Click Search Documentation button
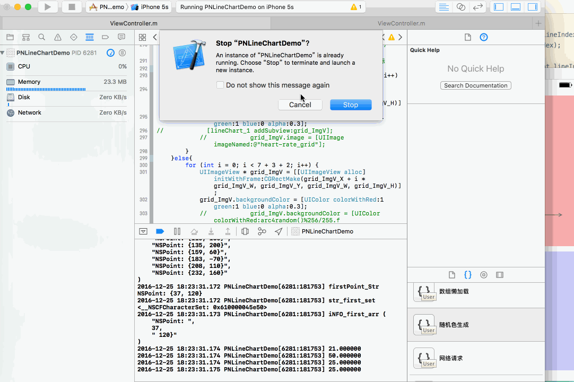The image size is (574, 382). pyautogui.click(x=475, y=85)
